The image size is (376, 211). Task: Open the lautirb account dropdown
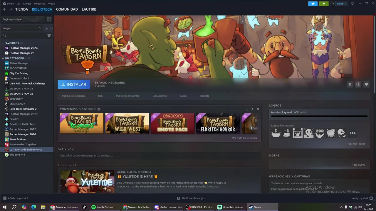point(341,4)
